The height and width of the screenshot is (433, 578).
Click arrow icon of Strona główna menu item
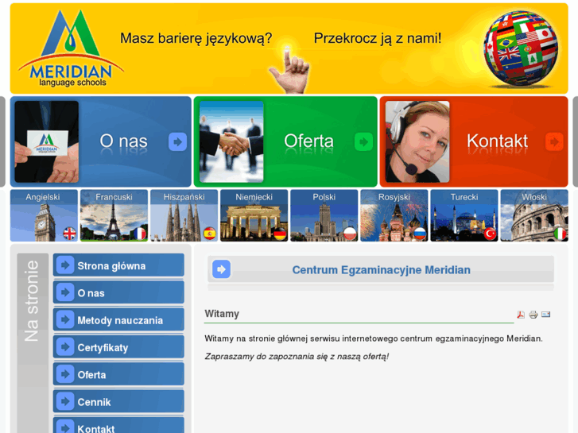(65, 265)
